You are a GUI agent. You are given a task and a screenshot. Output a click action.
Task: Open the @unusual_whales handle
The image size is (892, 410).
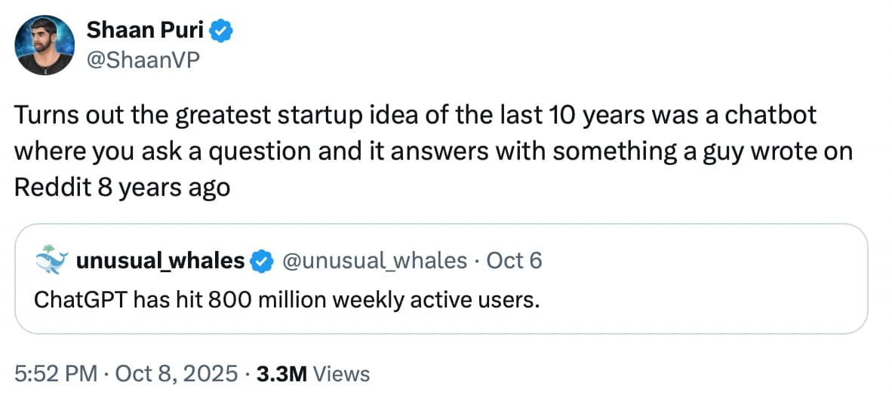374,261
